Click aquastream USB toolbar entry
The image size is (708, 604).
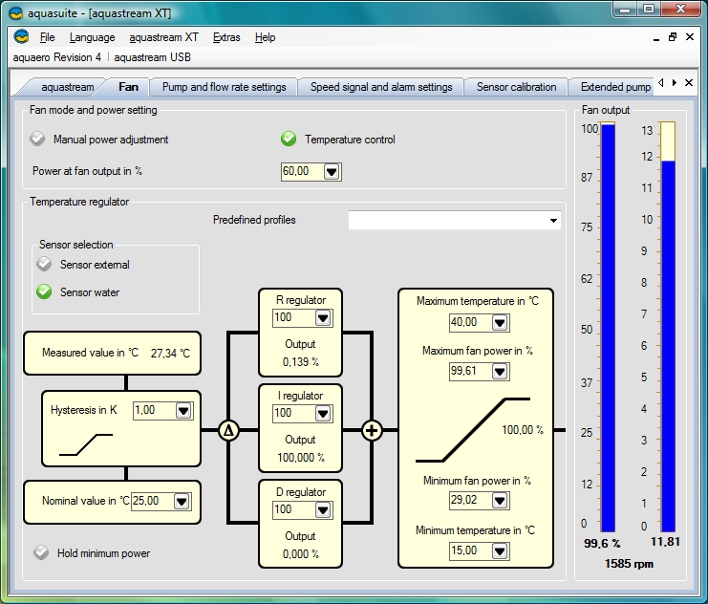click(x=152, y=57)
